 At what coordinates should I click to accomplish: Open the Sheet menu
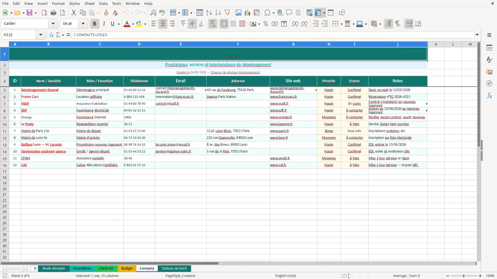[89, 3]
